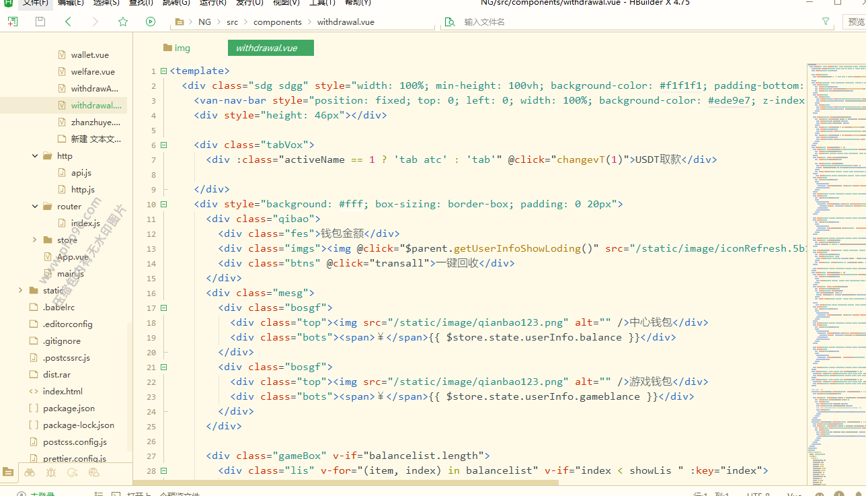This screenshot has width=866, height=496.
Task: Fold the tabVox div on line 6
Action: click(x=163, y=145)
